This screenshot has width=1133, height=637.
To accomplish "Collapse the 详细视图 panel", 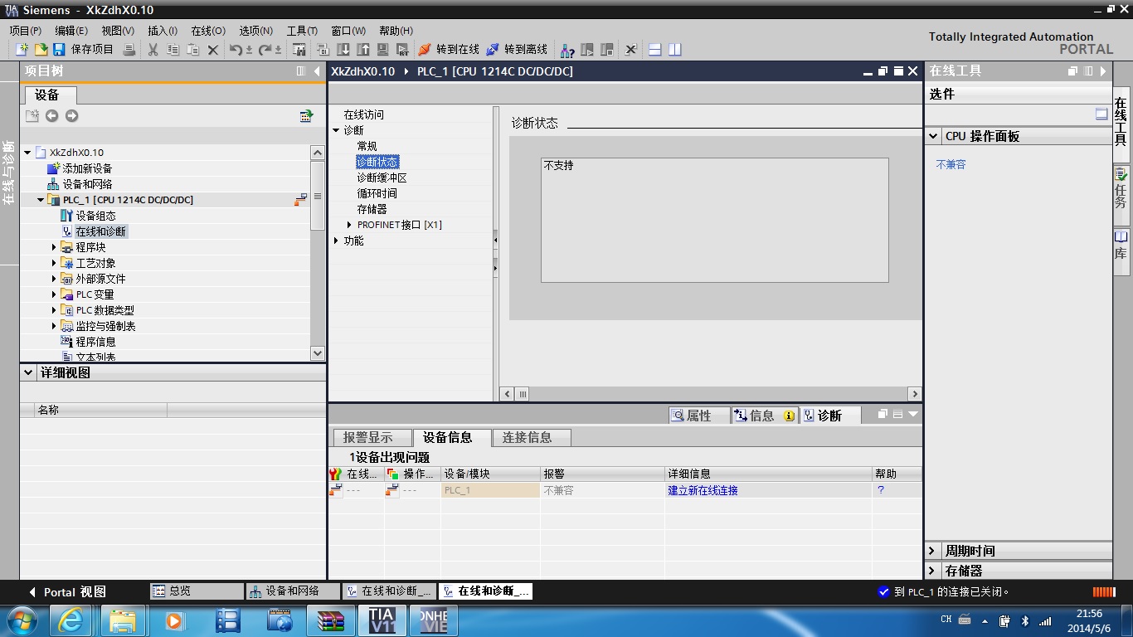I will pos(28,372).
